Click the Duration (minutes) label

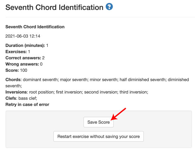pyautogui.click(x=25, y=45)
